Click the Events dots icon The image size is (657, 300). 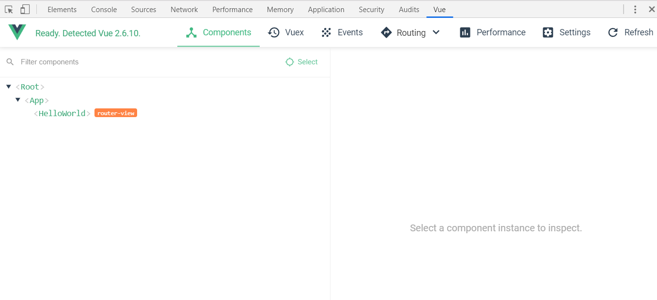pyautogui.click(x=327, y=32)
